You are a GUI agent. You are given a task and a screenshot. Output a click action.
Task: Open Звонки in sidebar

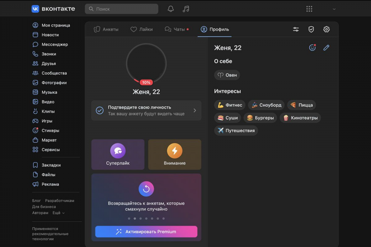tap(44, 54)
